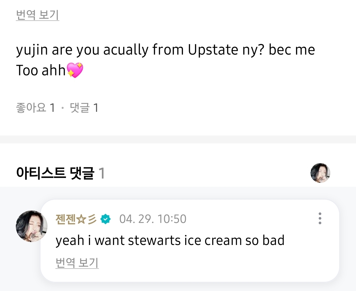Tap the 좋아요 1 like count

pyautogui.click(x=35, y=108)
